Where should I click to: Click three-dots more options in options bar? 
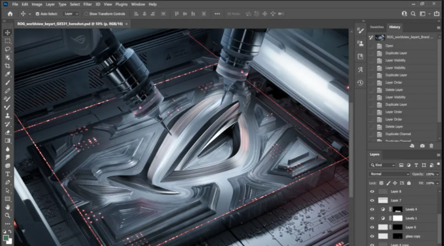[x=217, y=14]
